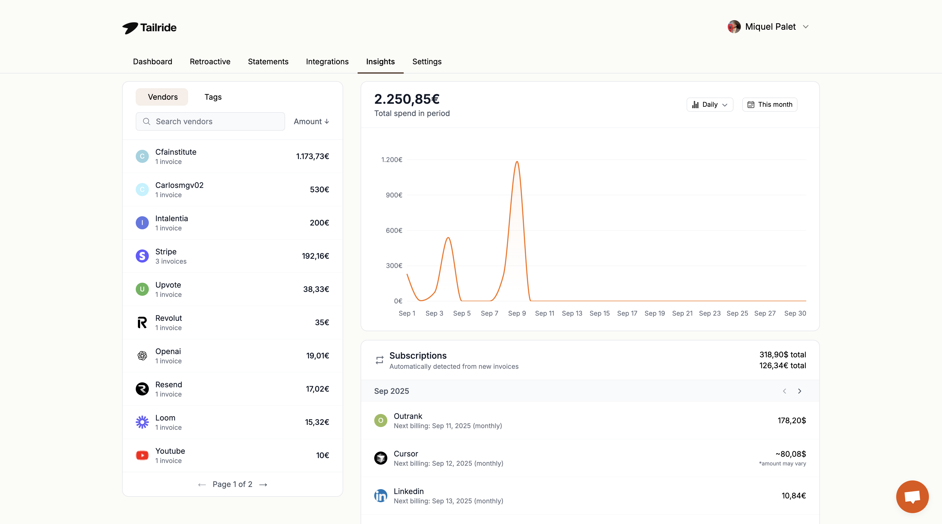
Task: Click the Revolut vendor icon
Action: pyautogui.click(x=142, y=322)
